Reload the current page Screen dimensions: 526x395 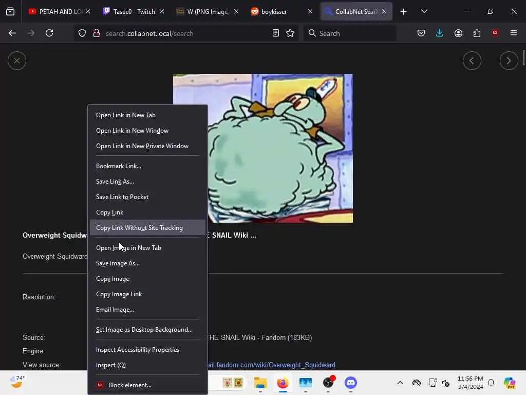coord(49,33)
